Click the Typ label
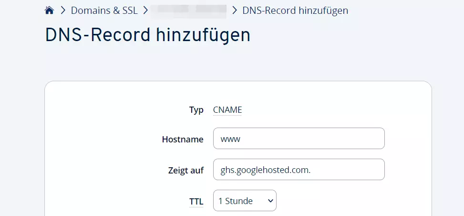464x216 pixels. pyautogui.click(x=196, y=110)
